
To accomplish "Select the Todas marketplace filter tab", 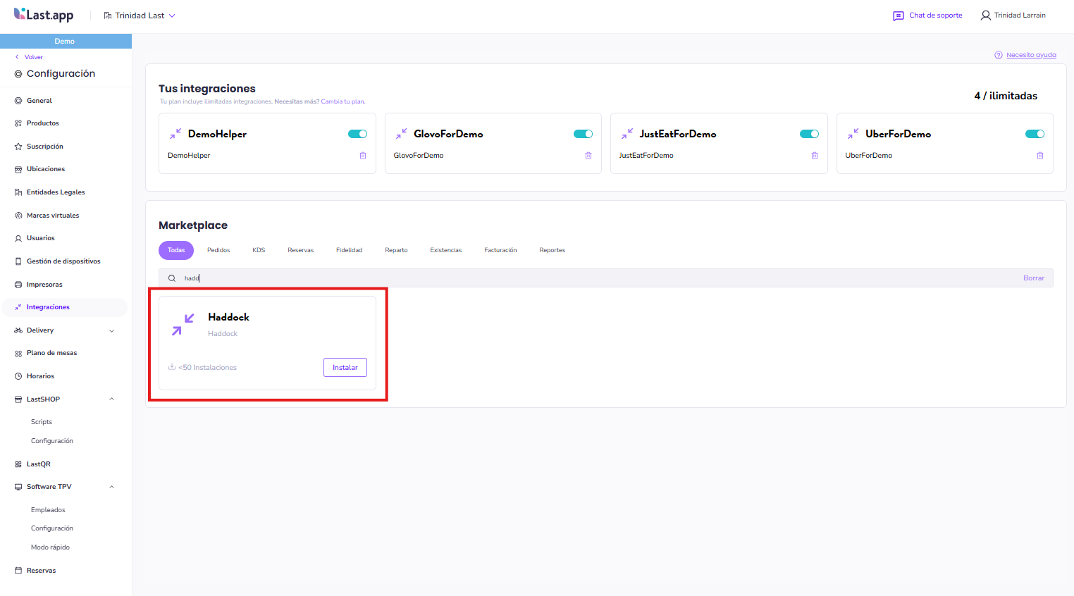I will [176, 250].
